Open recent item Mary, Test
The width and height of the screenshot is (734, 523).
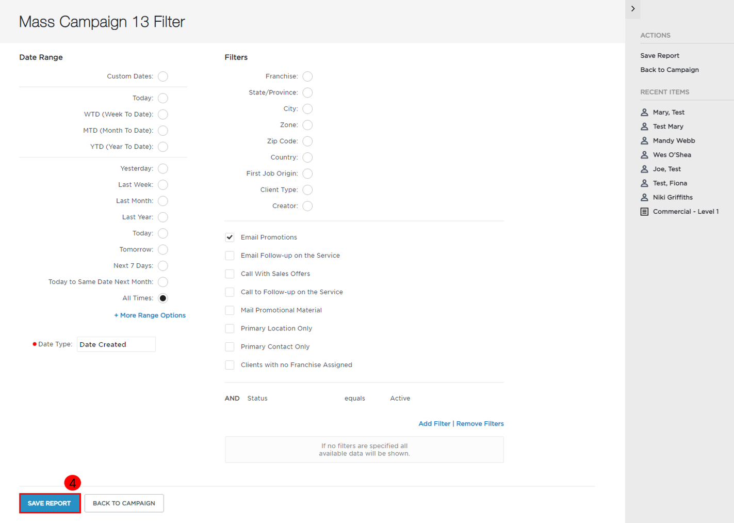click(x=668, y=112)
